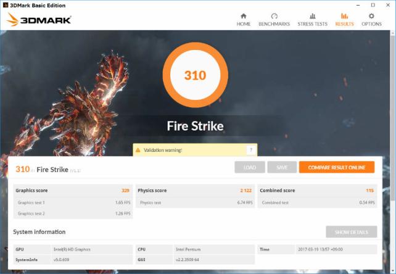The width and height of the screenshot is (396, 274).
Task: Maximize the 3DMark window
Action: click(373, 5)
